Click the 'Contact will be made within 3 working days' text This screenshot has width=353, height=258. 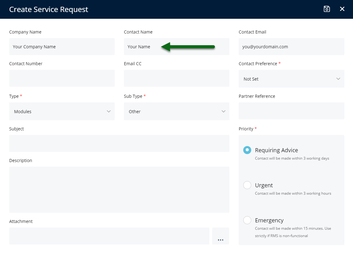[292, 158]
